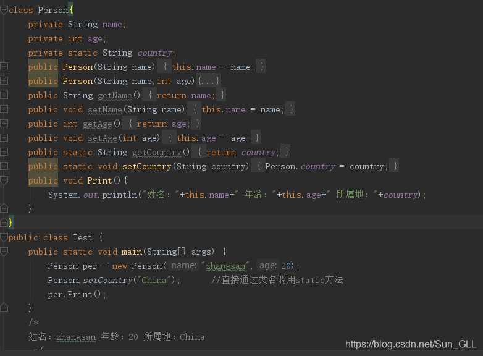Expand fold marker beside setCountry method
483x356 pixels.
[4, 166]
